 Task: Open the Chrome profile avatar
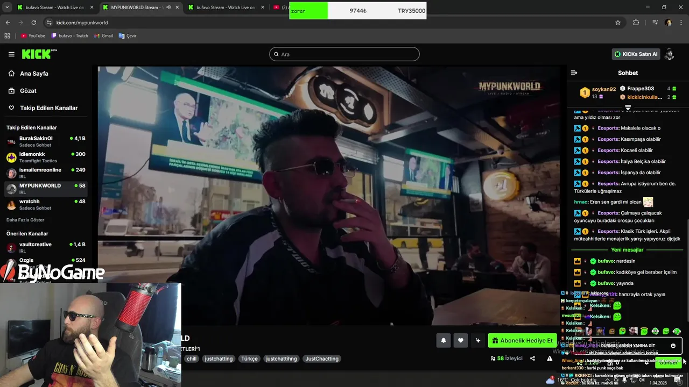click(x=668, y=23)
